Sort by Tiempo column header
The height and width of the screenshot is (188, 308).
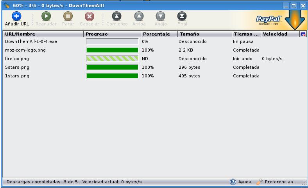[247, 34]
